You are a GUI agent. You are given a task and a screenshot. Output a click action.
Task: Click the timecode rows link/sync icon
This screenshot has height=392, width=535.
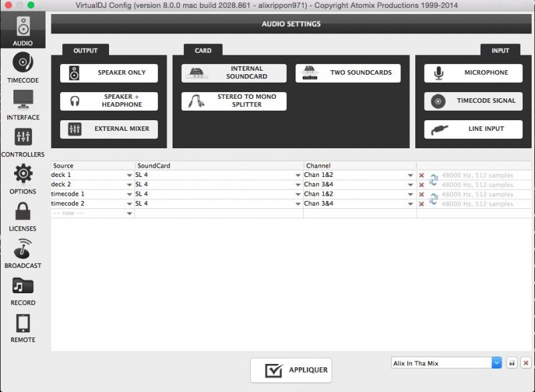(x=433, y=199)
